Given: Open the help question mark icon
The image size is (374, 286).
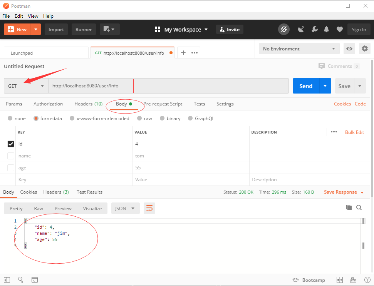Looking at the screenshot, I should 367,280.
